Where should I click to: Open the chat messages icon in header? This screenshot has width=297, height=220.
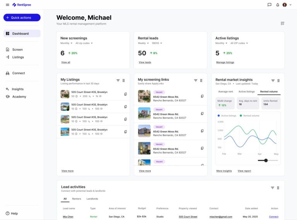point(270,5)
